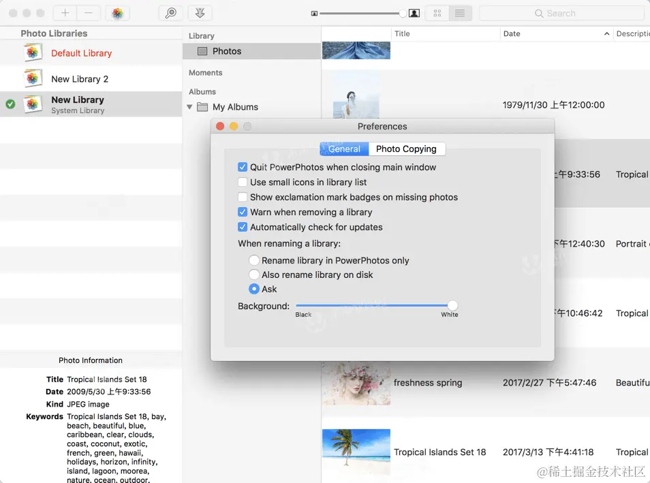This screenshot has height=483, width=650.
Task: Click Tropical Islands Set 18 title cell
Action: pyautogui.click(x=440, y=452)
